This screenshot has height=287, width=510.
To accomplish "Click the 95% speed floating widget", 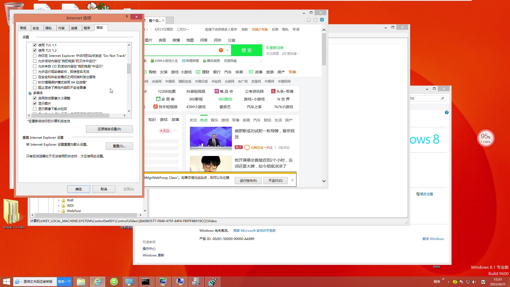I will point(486,138).
